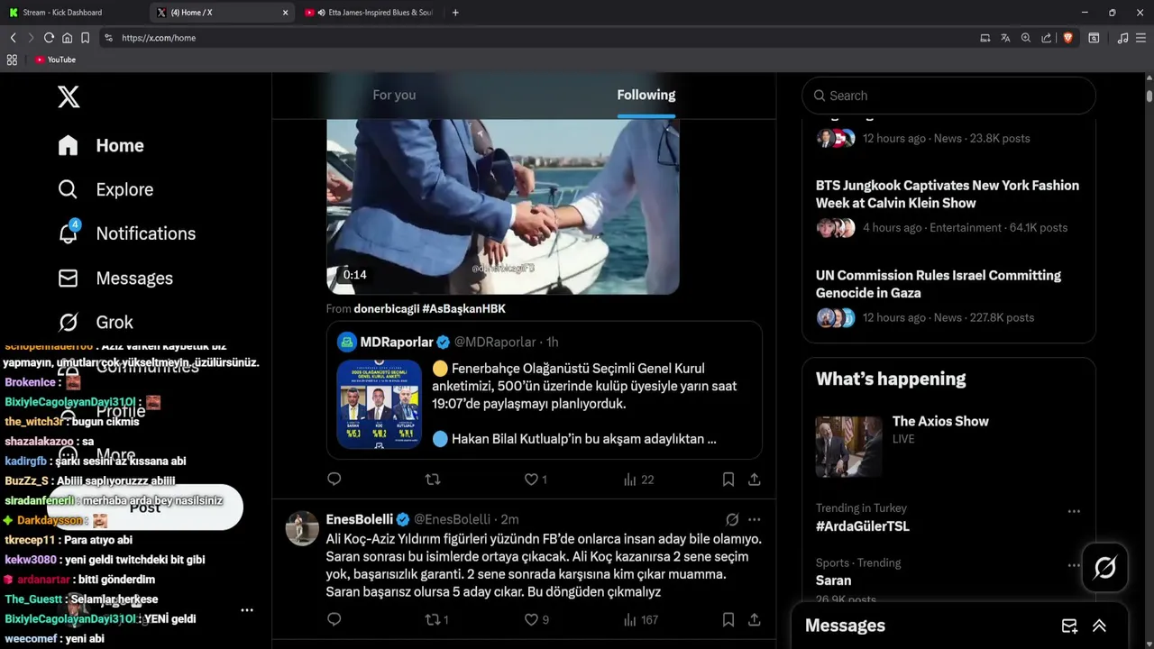Open floating Grok button at bottom right
Image resolution: width=1154 pixels, height=649 pixels.
tap(1105, 567)
